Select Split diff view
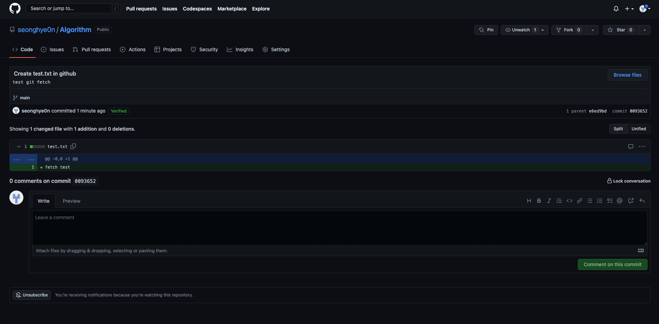659x324 pixels. (618, 129)
